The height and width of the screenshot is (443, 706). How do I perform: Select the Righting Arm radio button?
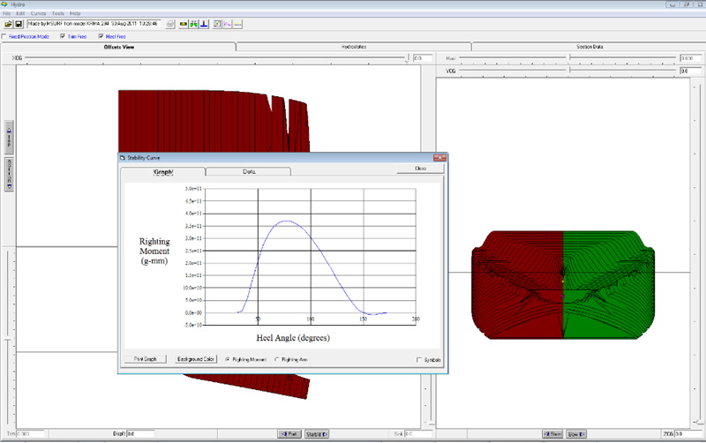(x=277, y=359)
